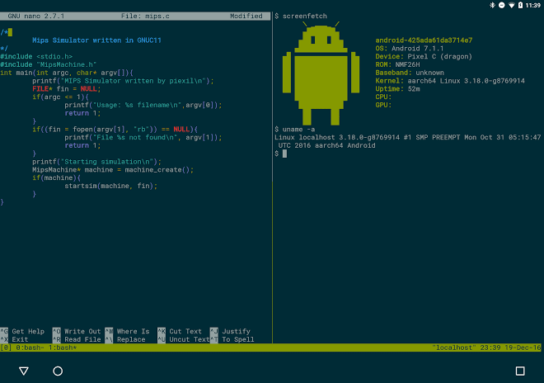The height and width of the screenshot is (383, 544).
Task: Click the 'Uptime: 52m' line
Action: tap(397, 88)
